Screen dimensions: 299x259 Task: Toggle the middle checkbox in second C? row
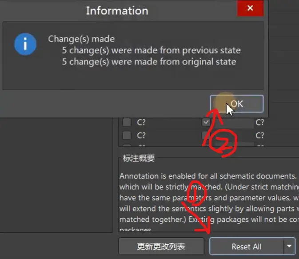tap(206, 135)
